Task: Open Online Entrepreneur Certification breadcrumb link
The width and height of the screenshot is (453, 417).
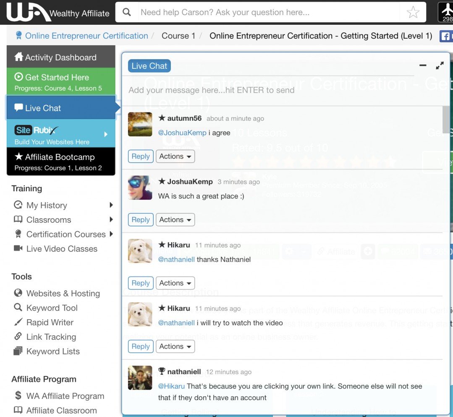Action: (x=86, y=36)
